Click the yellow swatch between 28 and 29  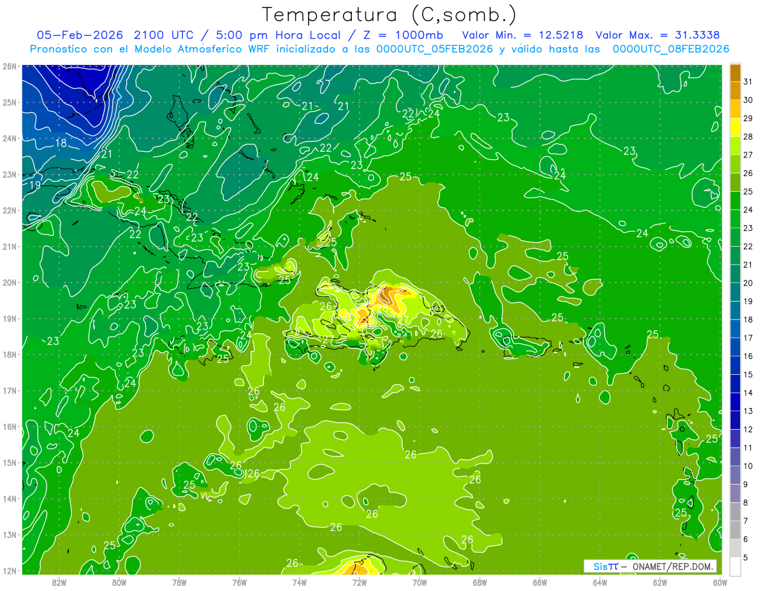(x=735, y=128)
